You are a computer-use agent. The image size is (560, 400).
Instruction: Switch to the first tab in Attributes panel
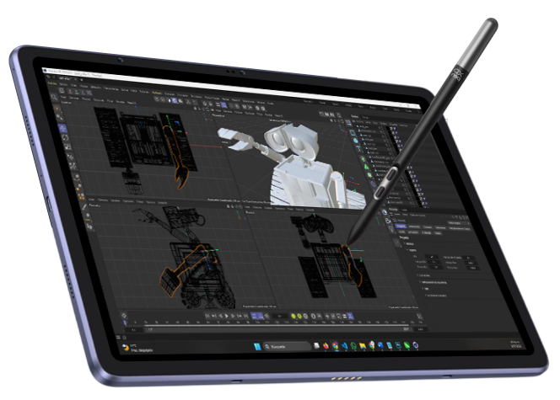pyautogui.click(x=401, y=226)
